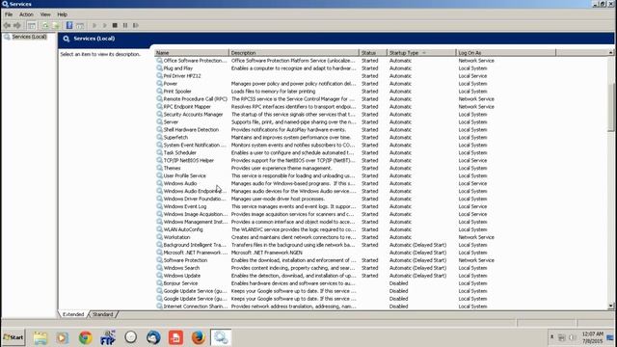Click the Export List toolbar icon
This screenshot has width=617, height=347.
(56, 26)
